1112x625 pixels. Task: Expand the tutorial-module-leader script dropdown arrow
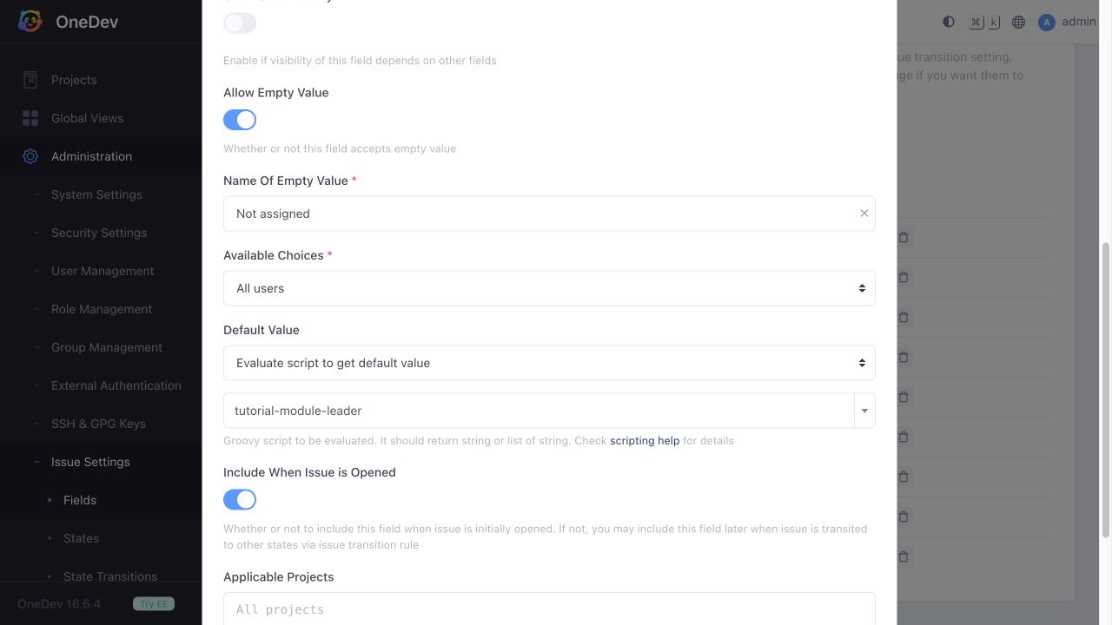864,411
